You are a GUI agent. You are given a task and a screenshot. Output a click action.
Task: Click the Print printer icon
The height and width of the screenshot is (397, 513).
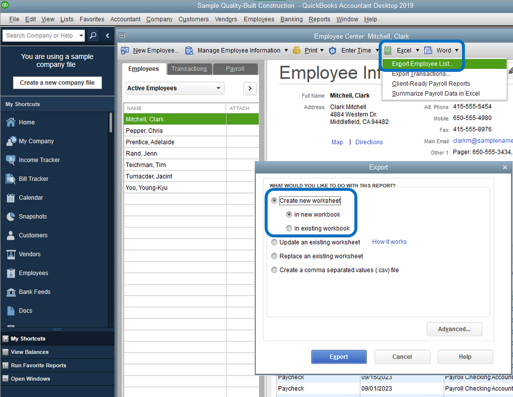coord(296,50)
